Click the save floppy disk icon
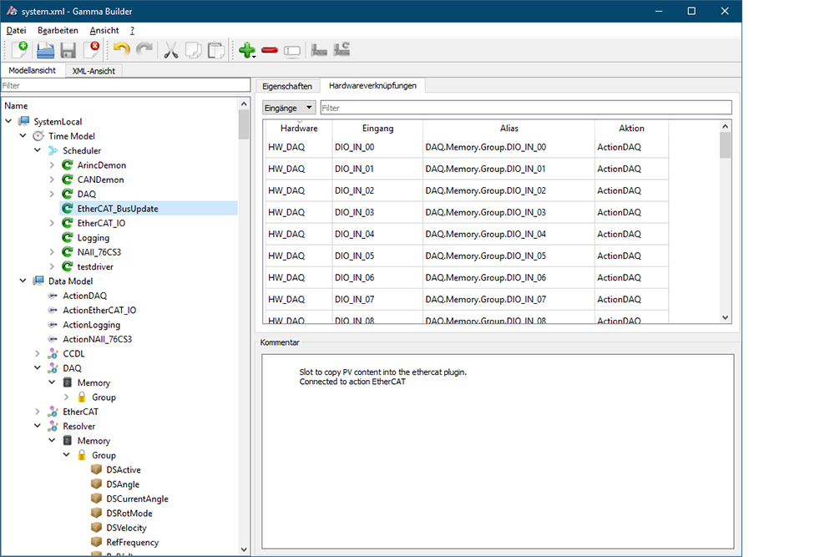 click(x=68, y=50)
